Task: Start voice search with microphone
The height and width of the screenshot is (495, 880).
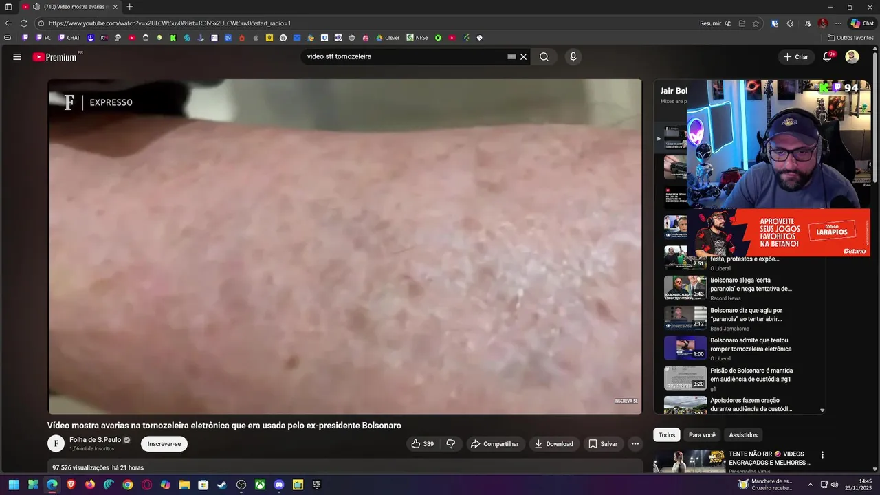Action: coord(573,57)
